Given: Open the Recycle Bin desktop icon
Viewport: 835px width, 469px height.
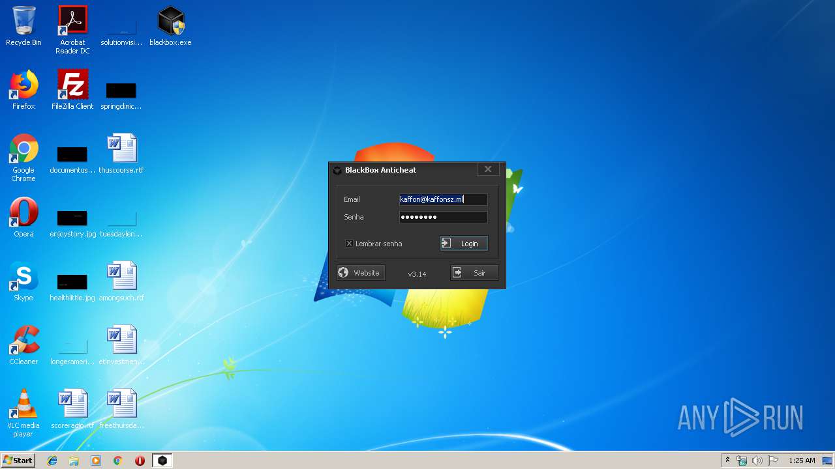Looking at the screenshot, I should pos(23,27).
